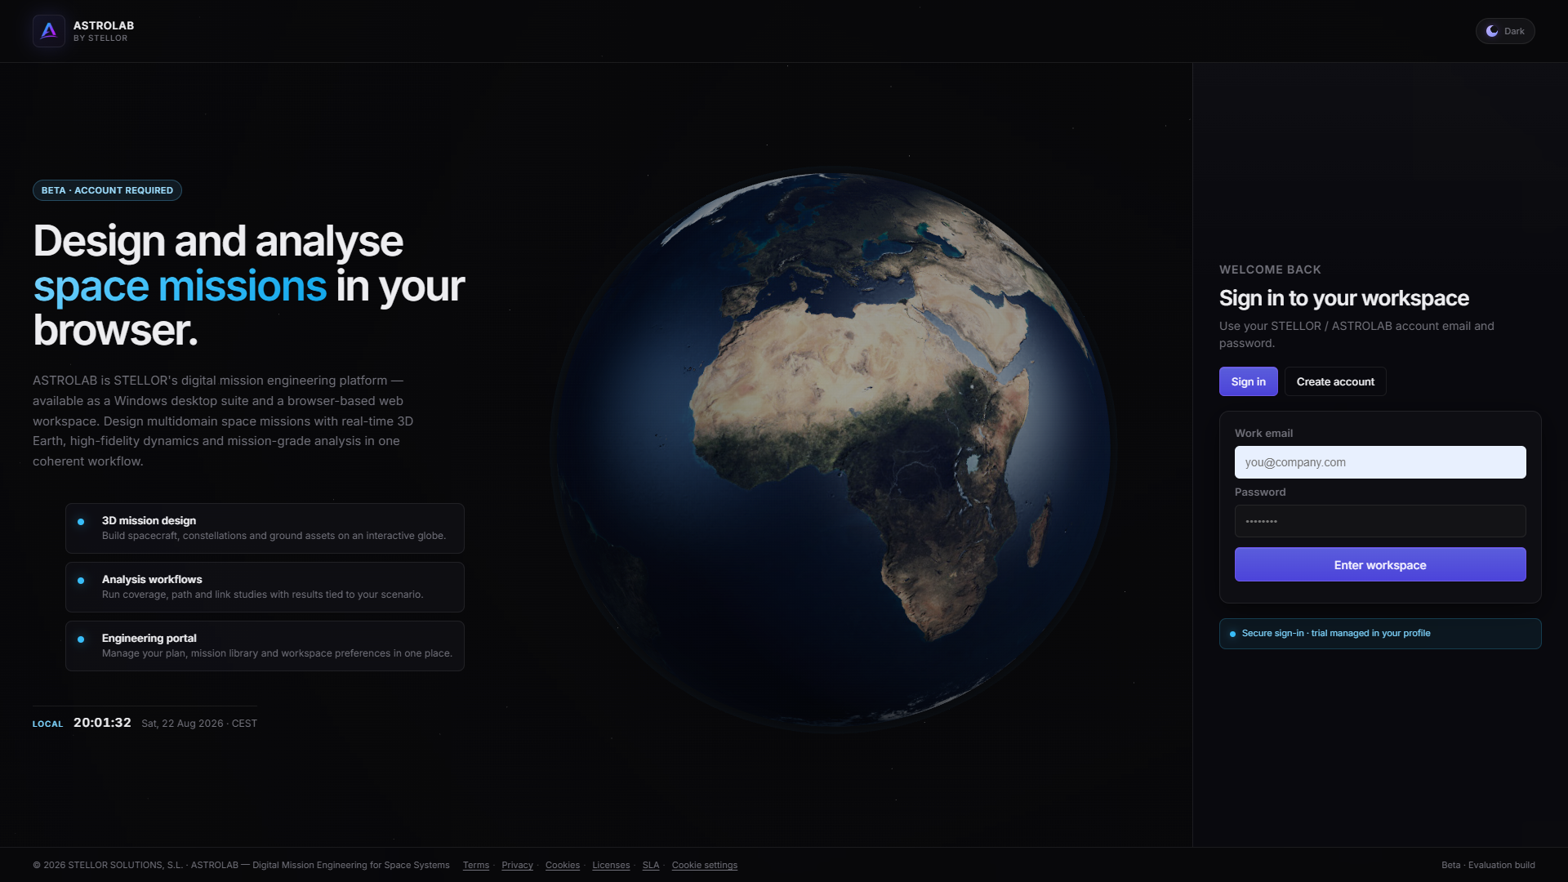This screenshot has width=1568, height=882.
Task: Open the SLA footer link
Action: click(x=650, y=865)
